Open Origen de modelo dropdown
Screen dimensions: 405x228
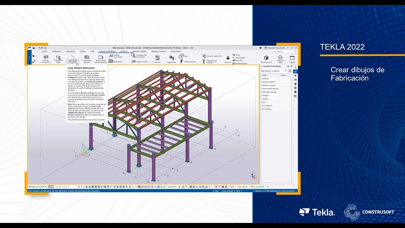click(x=38, y=187)
